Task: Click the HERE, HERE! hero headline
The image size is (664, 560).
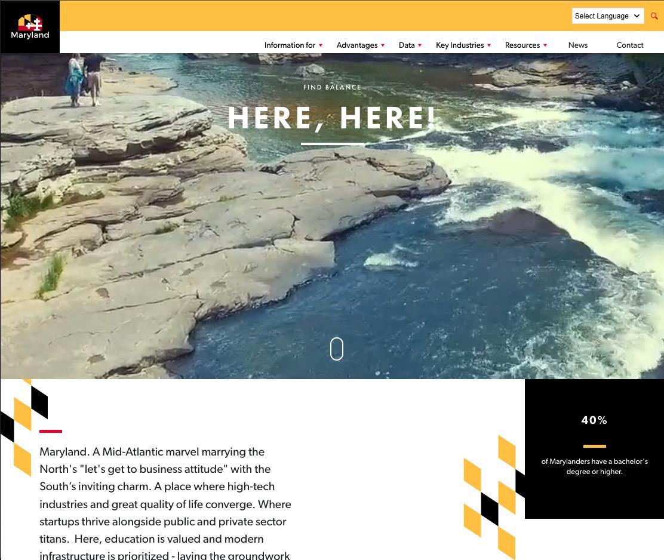Action: pos(332,118)
